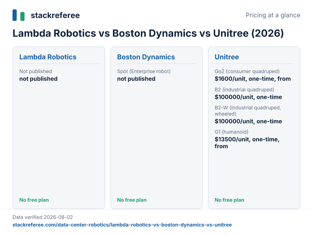
Task: Click the Data verified date text
Action: coord(43,217)
